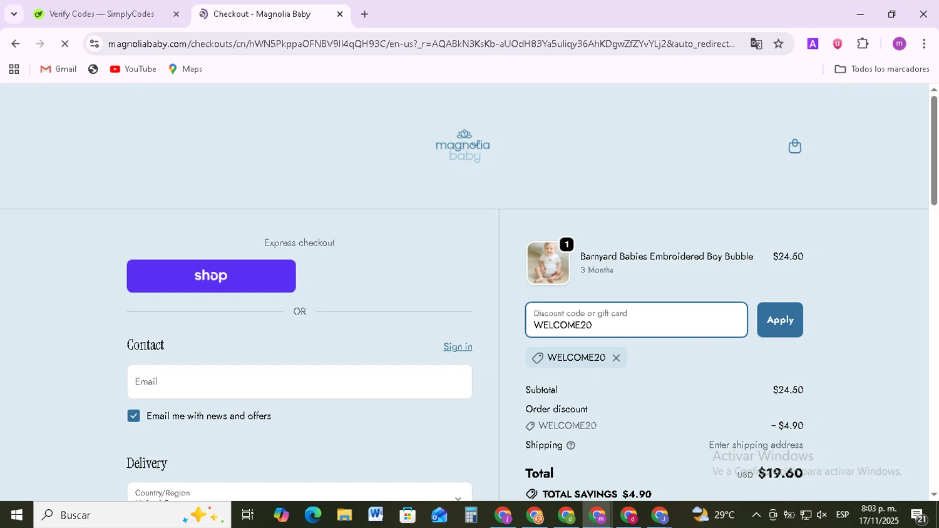Open the shopping bag cart icon
This screenshot has width=939, height=528.
click(794, 146)
